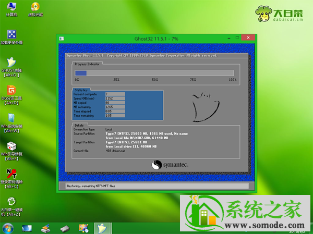Click the Ghost32 11.5.1 title bar
Image resolution: width=313 pixels, height=234 pixels.
point(156,39)
